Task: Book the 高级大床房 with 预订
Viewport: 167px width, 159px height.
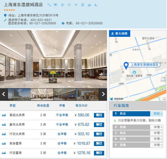Action: pyautogui.click(x=99, y=115)
